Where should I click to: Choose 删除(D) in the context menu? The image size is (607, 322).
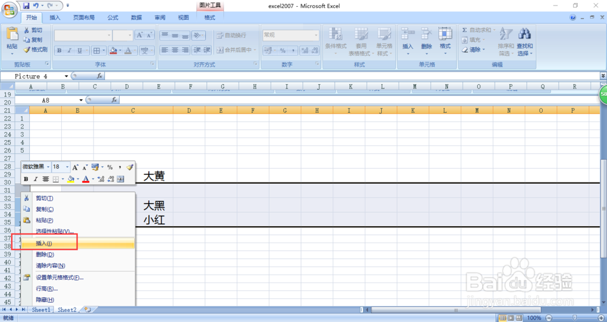tap(78, 254)
